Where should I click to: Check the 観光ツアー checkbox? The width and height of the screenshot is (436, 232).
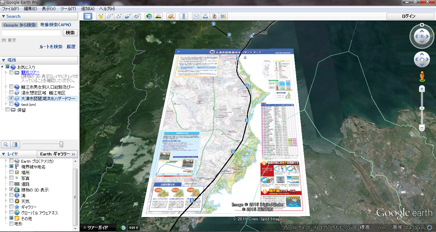[11, 72]
